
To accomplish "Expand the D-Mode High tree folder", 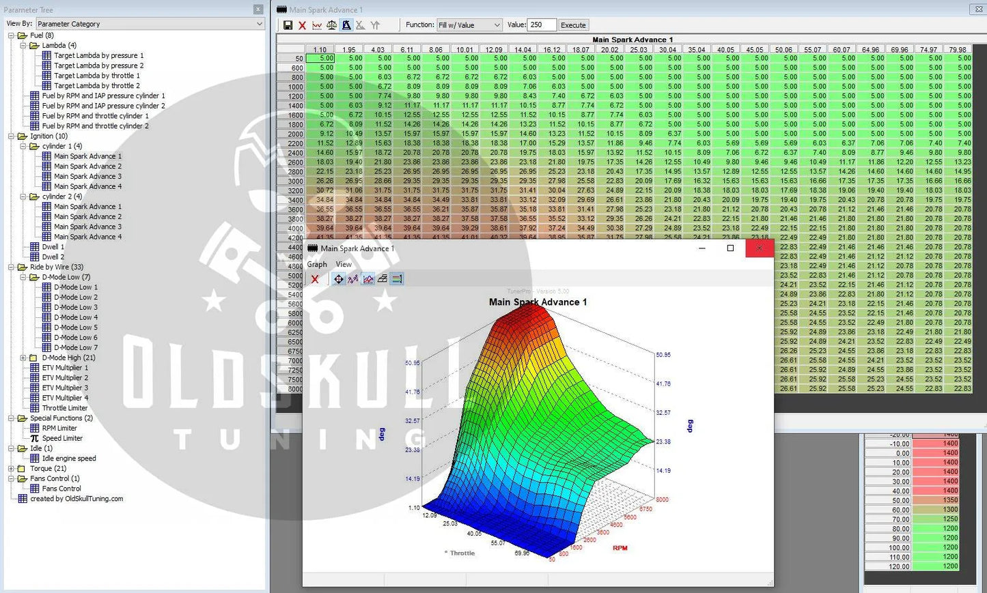I will click(x=23, y=358).
